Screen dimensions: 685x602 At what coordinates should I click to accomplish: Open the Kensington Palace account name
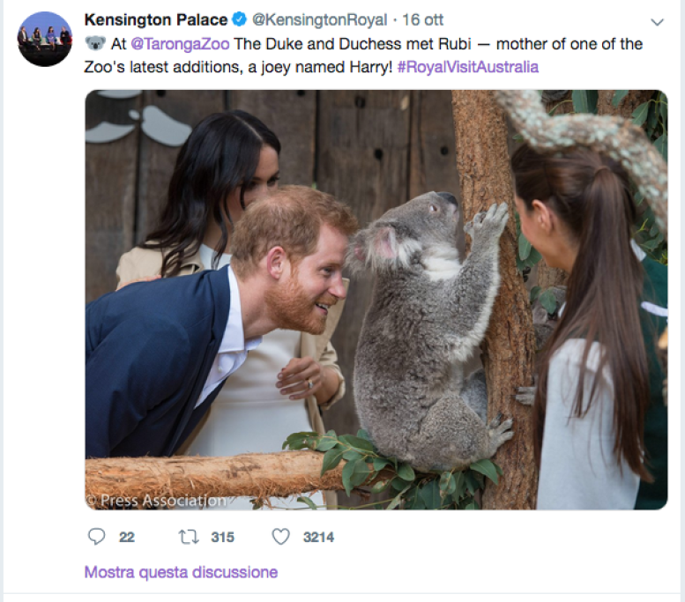point(155,19)
